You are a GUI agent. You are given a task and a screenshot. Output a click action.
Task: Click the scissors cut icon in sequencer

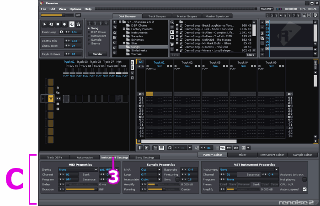pos(262,33)
